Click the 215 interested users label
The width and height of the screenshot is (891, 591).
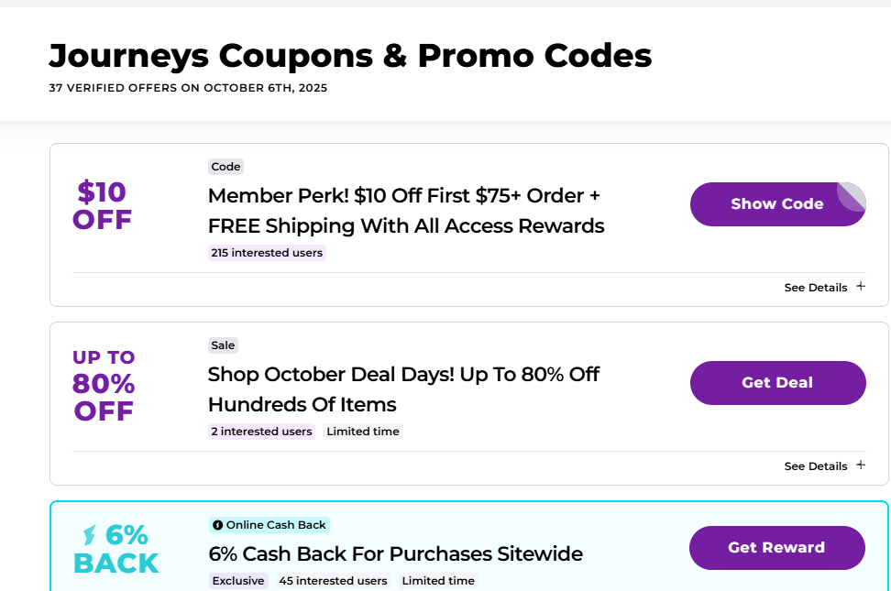(267, 253)
